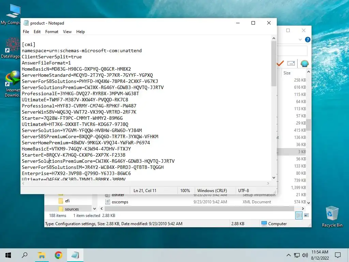Click Explorer horizontal scroll left arrow

[102, 209]
